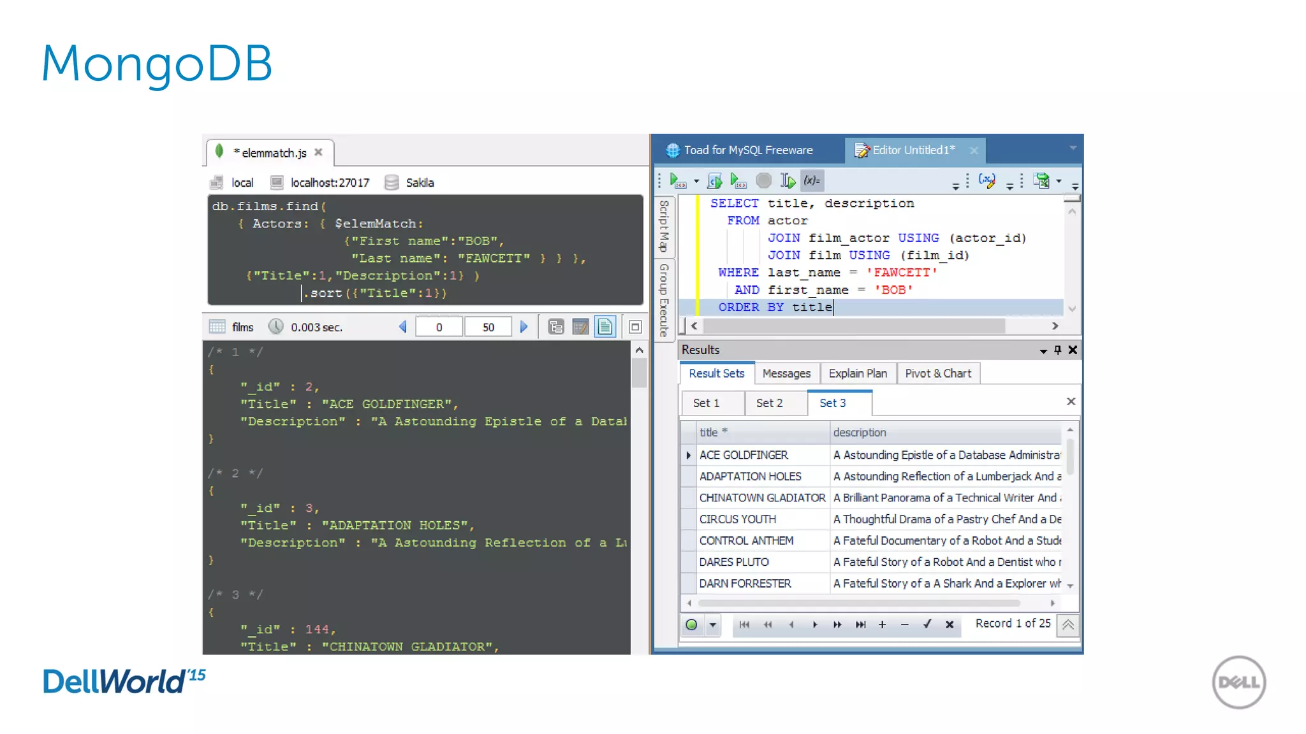Screen dimensions: 1306x734
Task: Select the DARN FORRESTER cell
Action: [x=763, y=584]
